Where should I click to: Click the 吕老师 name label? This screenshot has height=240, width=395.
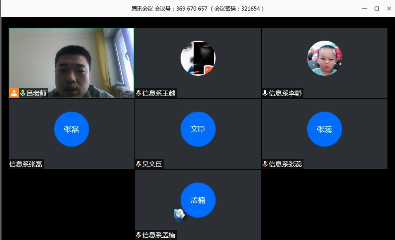point(36,93)
